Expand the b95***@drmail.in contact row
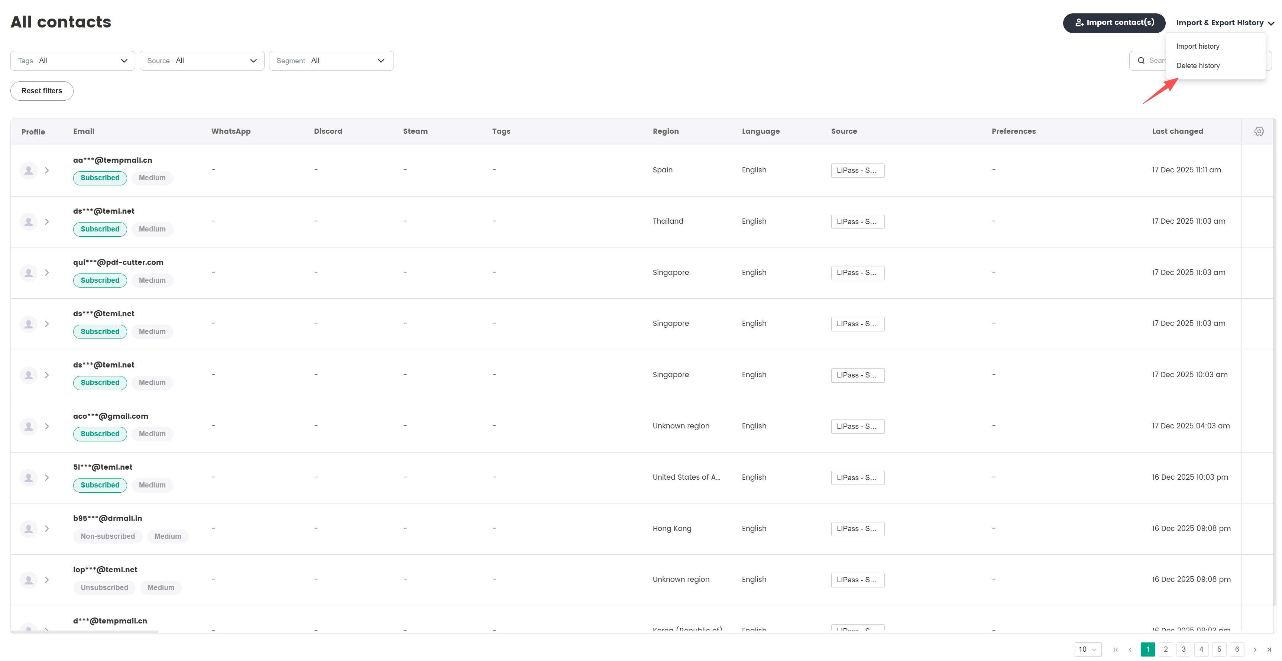The height and width of the screenshot is (661, 1282). (x=47, y=529)
